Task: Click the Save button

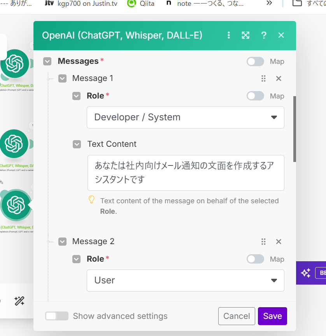Action: point(272,316)
